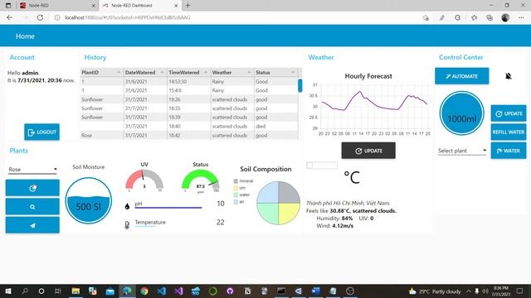Open the Select plant dropdown
The image size is (531, 298).
point(462,151)
